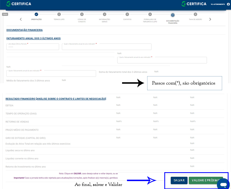Focus the Ano Base Último Período field
This screenshot has width=231, height=189.
click(x=33, y=47)
